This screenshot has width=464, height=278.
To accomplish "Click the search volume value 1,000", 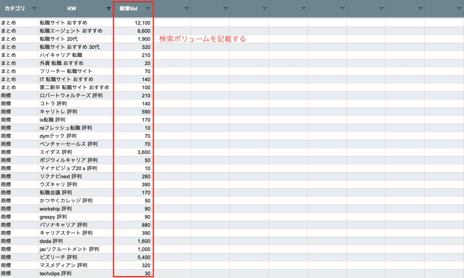I will coord(144,249).
